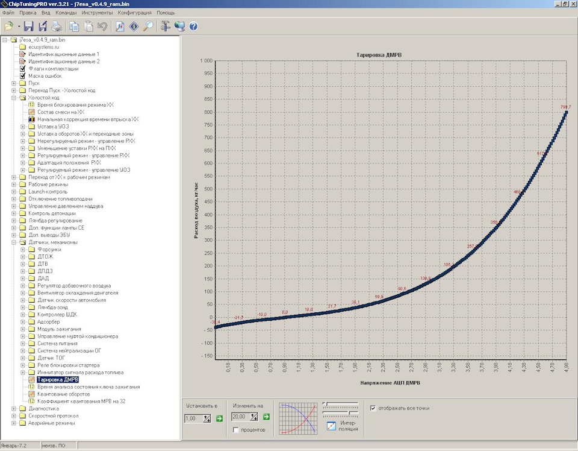
Task: Apply 'Изменить на' value with green arrow
Action: click(x=266, y=417)
